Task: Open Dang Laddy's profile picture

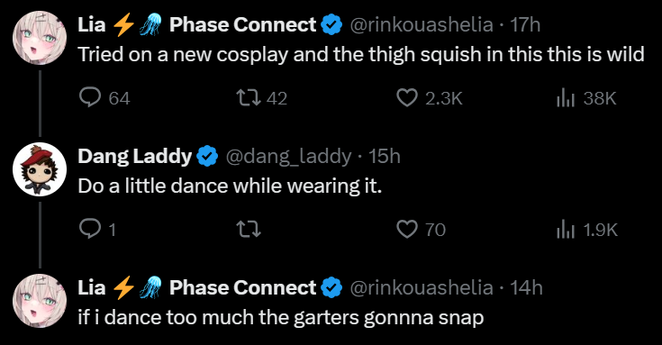Action: point(40,169)
